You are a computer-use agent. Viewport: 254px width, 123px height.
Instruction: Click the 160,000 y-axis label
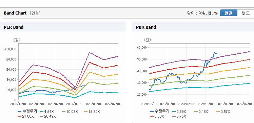coord(11,59)
